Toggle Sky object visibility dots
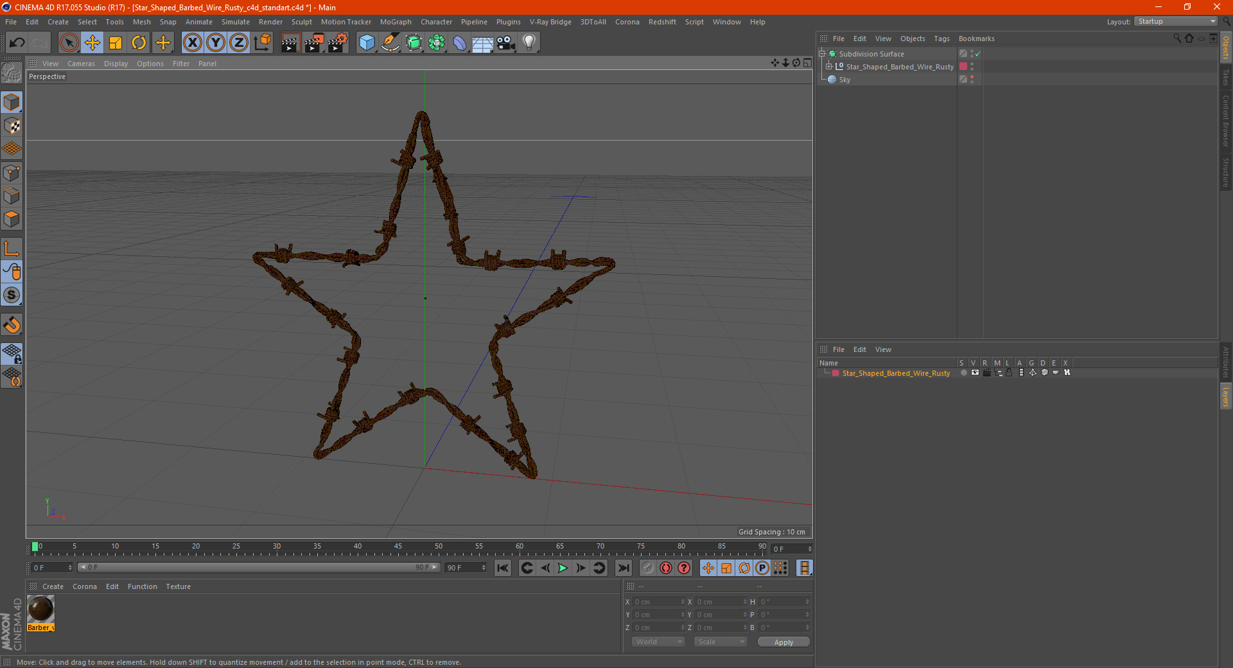The height and width of the screenshot is (668, 1233). point(972,80)
